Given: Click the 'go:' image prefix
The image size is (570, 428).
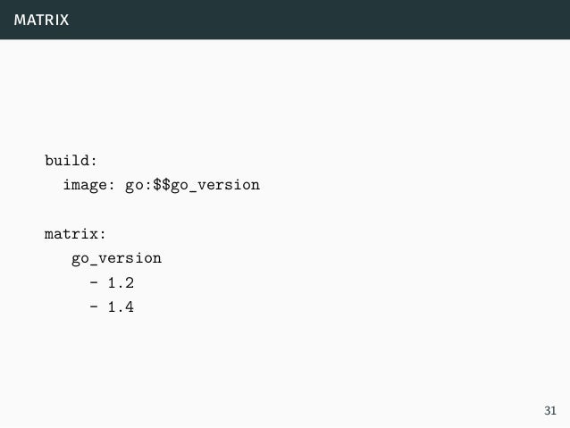Looking at the screenshot, I should pos(138,186).
